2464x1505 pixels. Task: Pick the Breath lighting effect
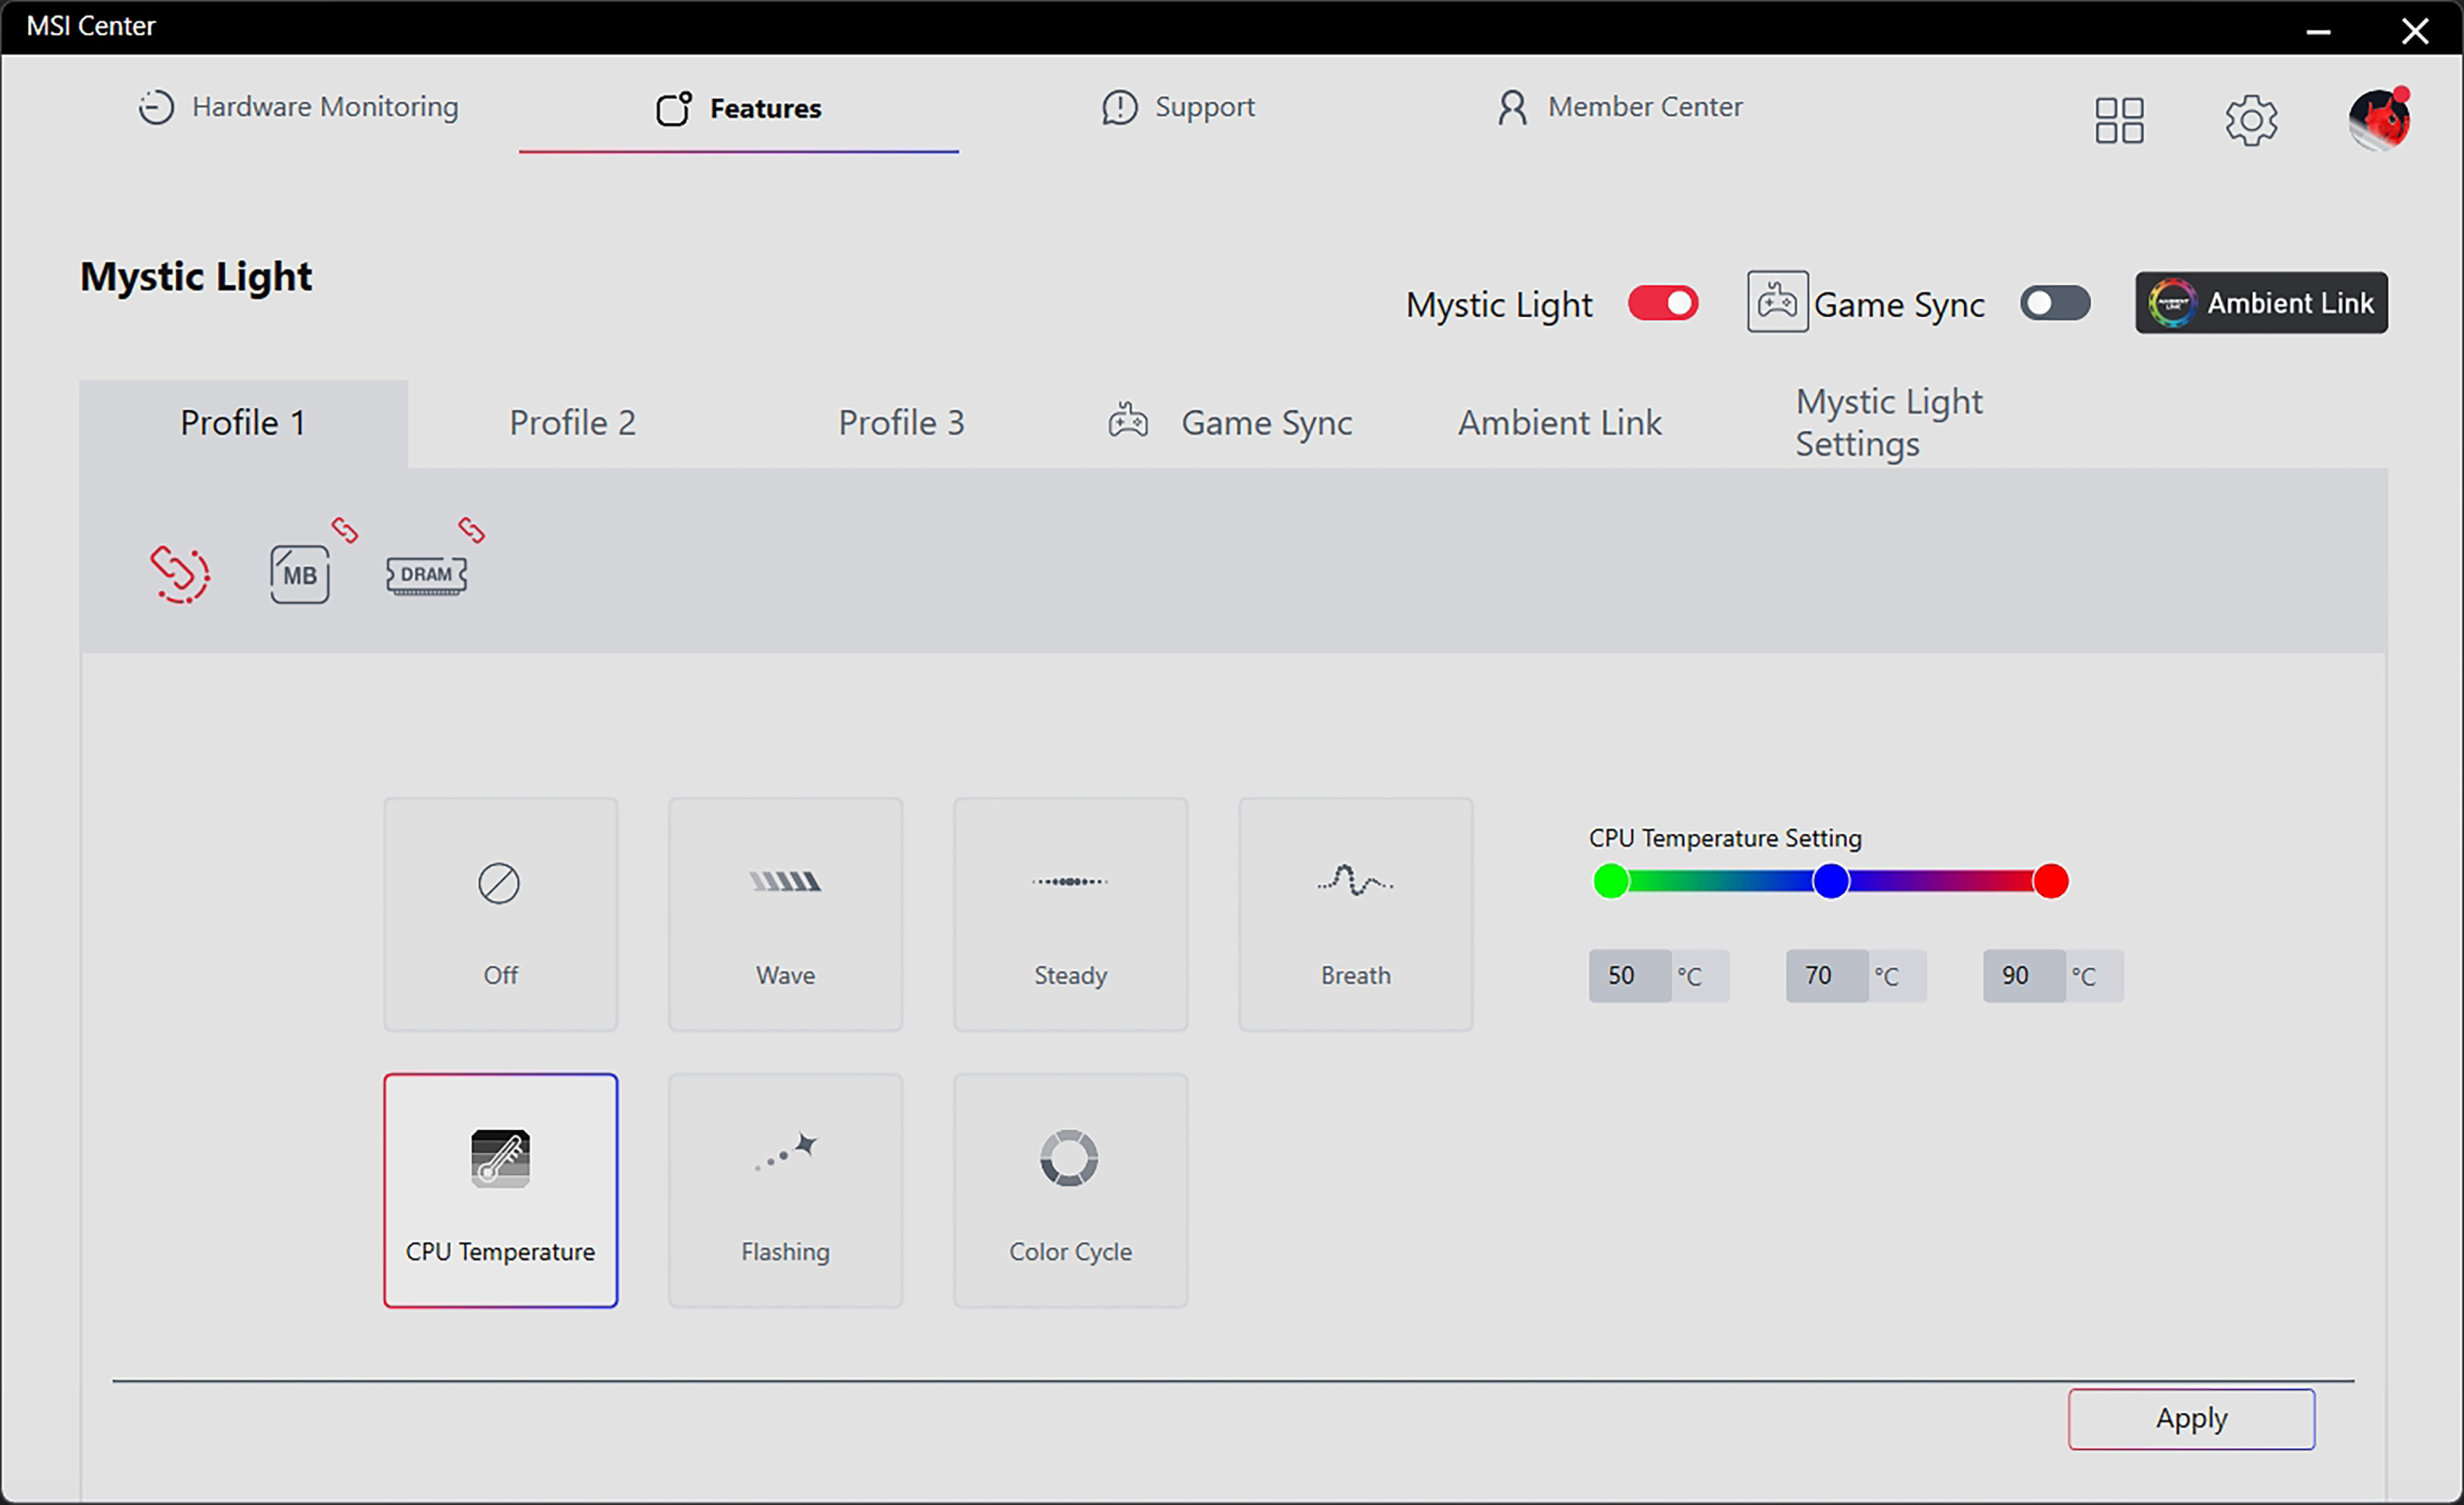[1355, 914]
